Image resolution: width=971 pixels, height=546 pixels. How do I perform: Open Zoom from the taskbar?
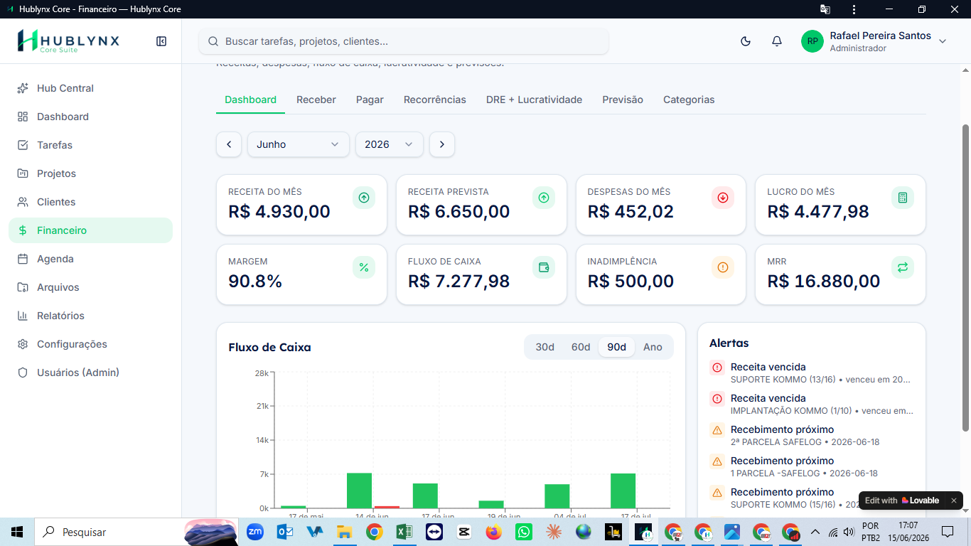tap(255, 532)
